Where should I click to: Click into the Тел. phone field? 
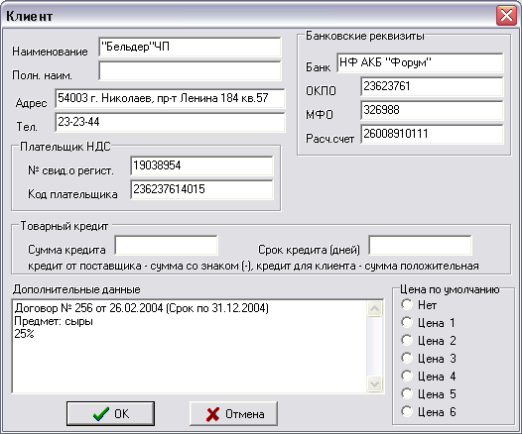[x=170, y=122]
